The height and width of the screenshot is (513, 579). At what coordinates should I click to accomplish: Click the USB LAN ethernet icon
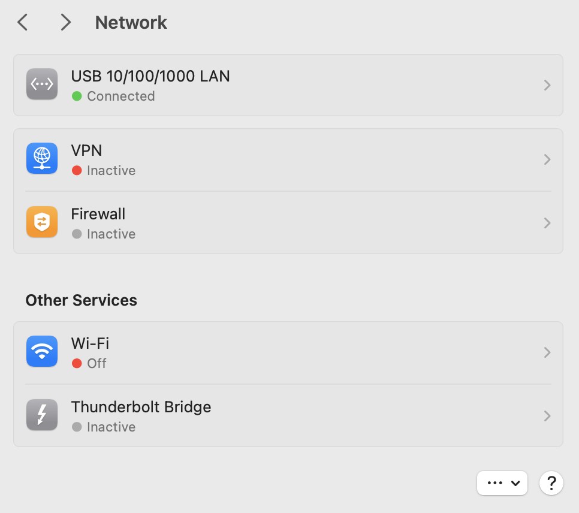click(x=42, y=85)
